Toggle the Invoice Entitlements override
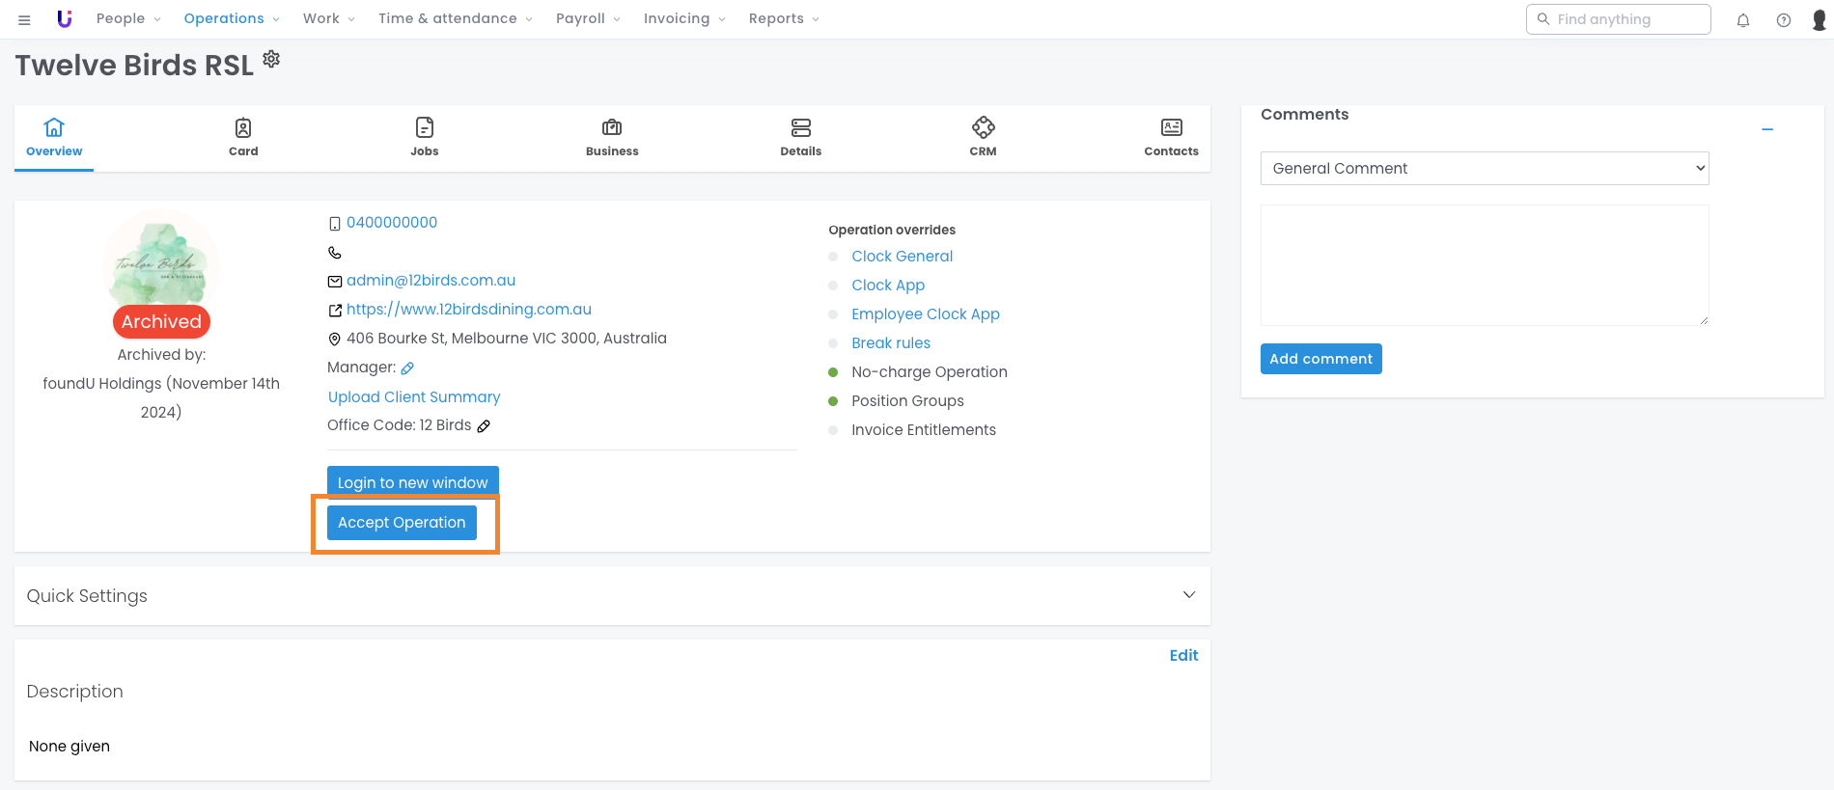The image size is (1834, 790). coord(833,430)
